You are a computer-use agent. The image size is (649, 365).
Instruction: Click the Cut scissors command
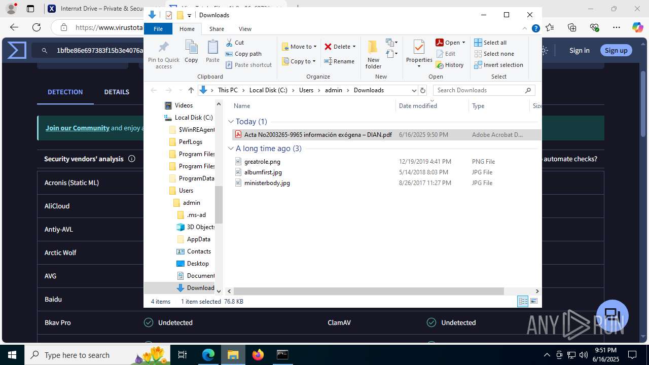pos(235,43)
